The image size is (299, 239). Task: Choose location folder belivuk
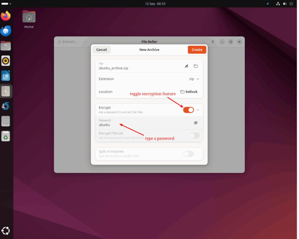click(189, 92)
